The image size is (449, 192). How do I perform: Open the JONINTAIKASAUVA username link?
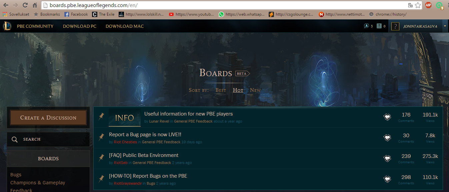(x=420, y=26)
